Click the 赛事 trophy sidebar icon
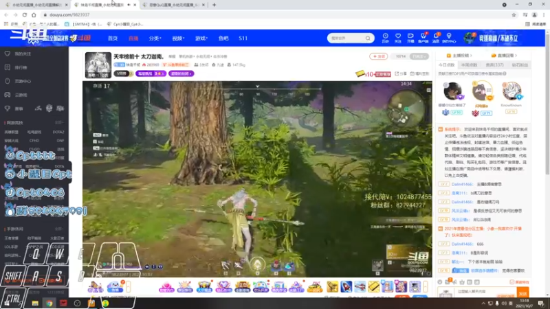Image resolution: width=550 pixels, height=309 pixels. point(8,108)
